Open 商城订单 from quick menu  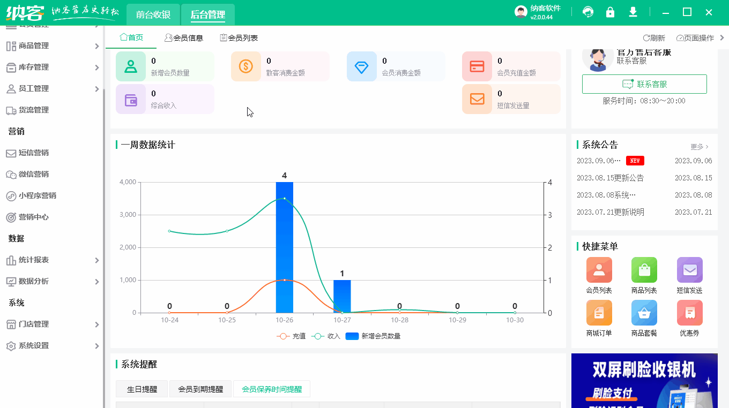coord(599,318)
